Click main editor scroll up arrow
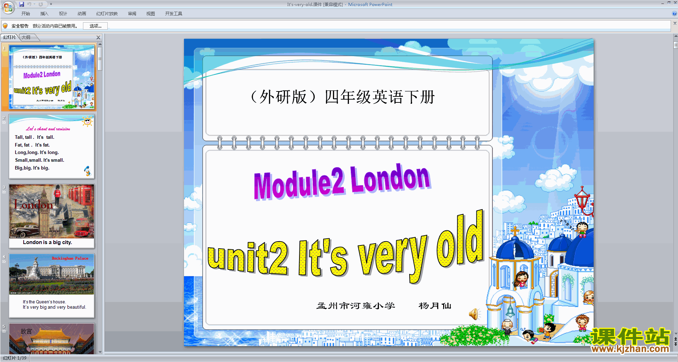 click(x=676, y=36)
